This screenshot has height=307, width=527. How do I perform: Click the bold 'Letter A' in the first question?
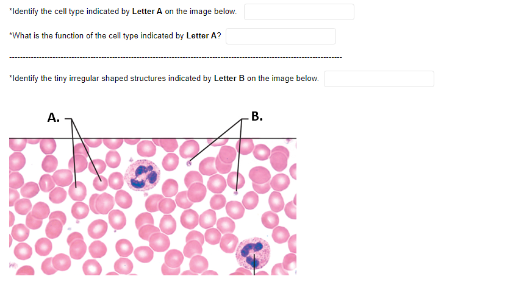(147, 12)
